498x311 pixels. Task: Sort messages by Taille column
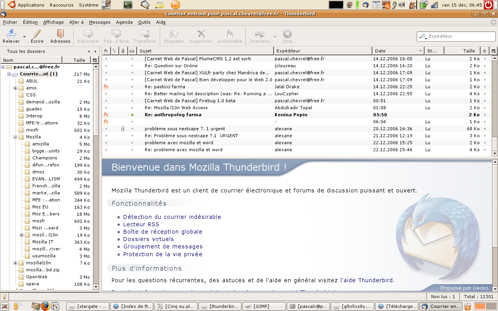(x=462, y=51)
